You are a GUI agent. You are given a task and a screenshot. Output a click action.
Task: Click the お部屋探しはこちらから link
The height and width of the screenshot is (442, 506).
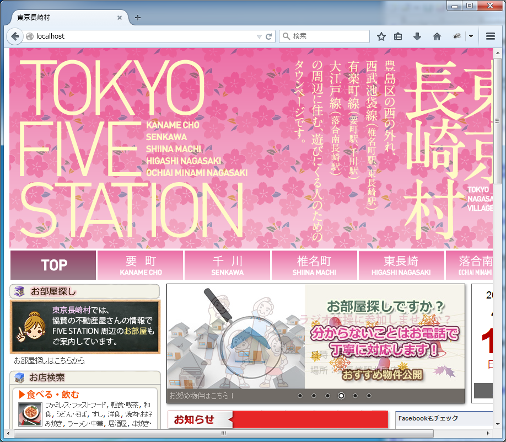point(50,360)
